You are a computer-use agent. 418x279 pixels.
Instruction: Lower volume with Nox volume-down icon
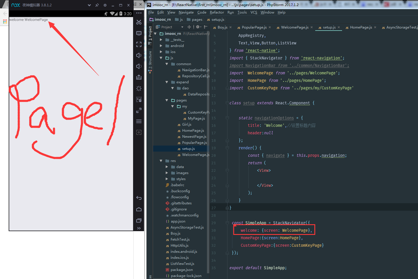coord(139,66)
